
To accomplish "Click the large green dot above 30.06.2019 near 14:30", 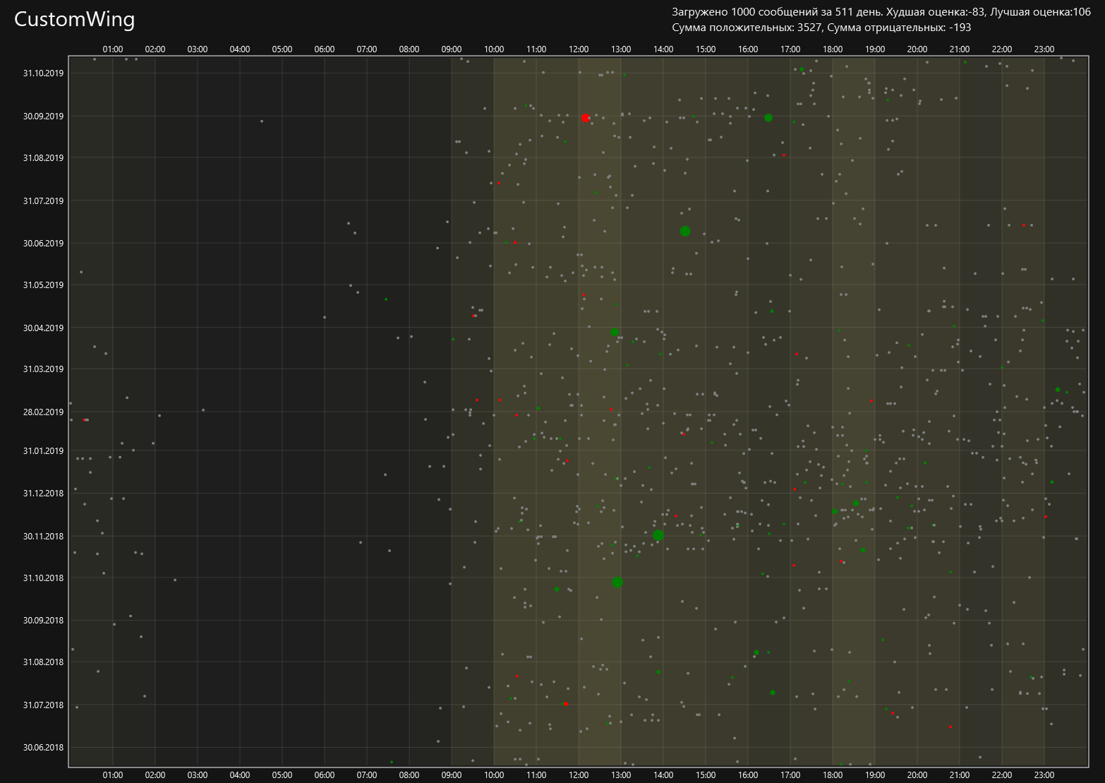I will pyautogui.click(x=685, y=231).
